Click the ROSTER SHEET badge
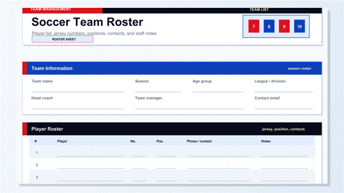This screenshot has height=193, width=344. pos(62,39)
